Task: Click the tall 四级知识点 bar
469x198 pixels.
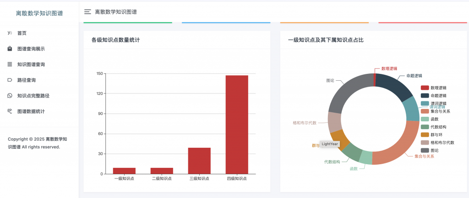Action: coord(237,125)
